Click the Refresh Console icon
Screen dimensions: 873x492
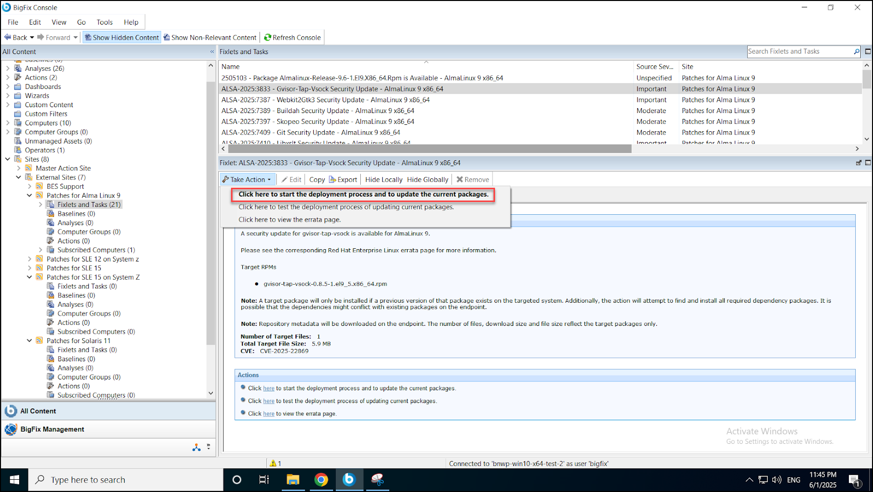pos(268,37)
